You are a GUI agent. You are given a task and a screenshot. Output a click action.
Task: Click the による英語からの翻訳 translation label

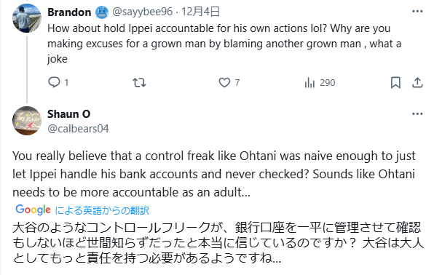(x=102, y=210)
